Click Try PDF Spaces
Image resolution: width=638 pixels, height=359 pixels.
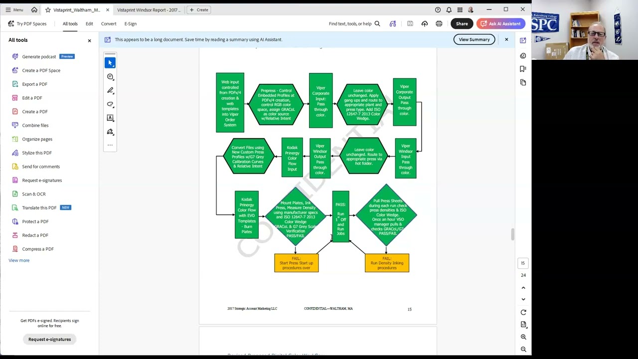tap(27, 23)
